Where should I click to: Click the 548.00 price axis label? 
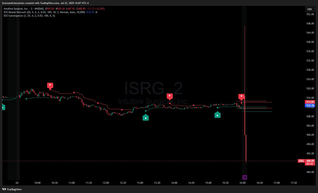(310, 23)
